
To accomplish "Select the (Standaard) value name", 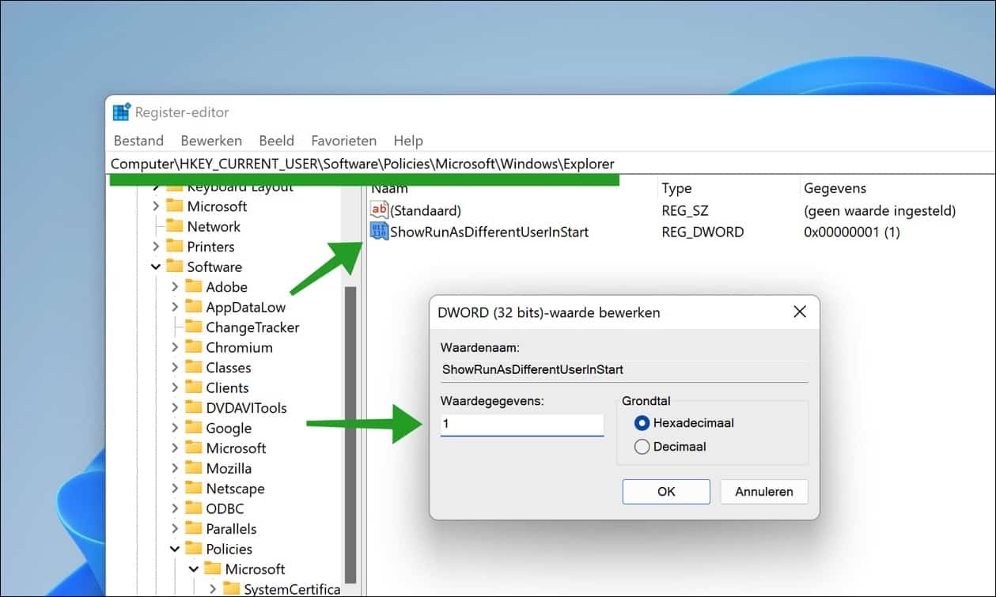I will (426, 210).
